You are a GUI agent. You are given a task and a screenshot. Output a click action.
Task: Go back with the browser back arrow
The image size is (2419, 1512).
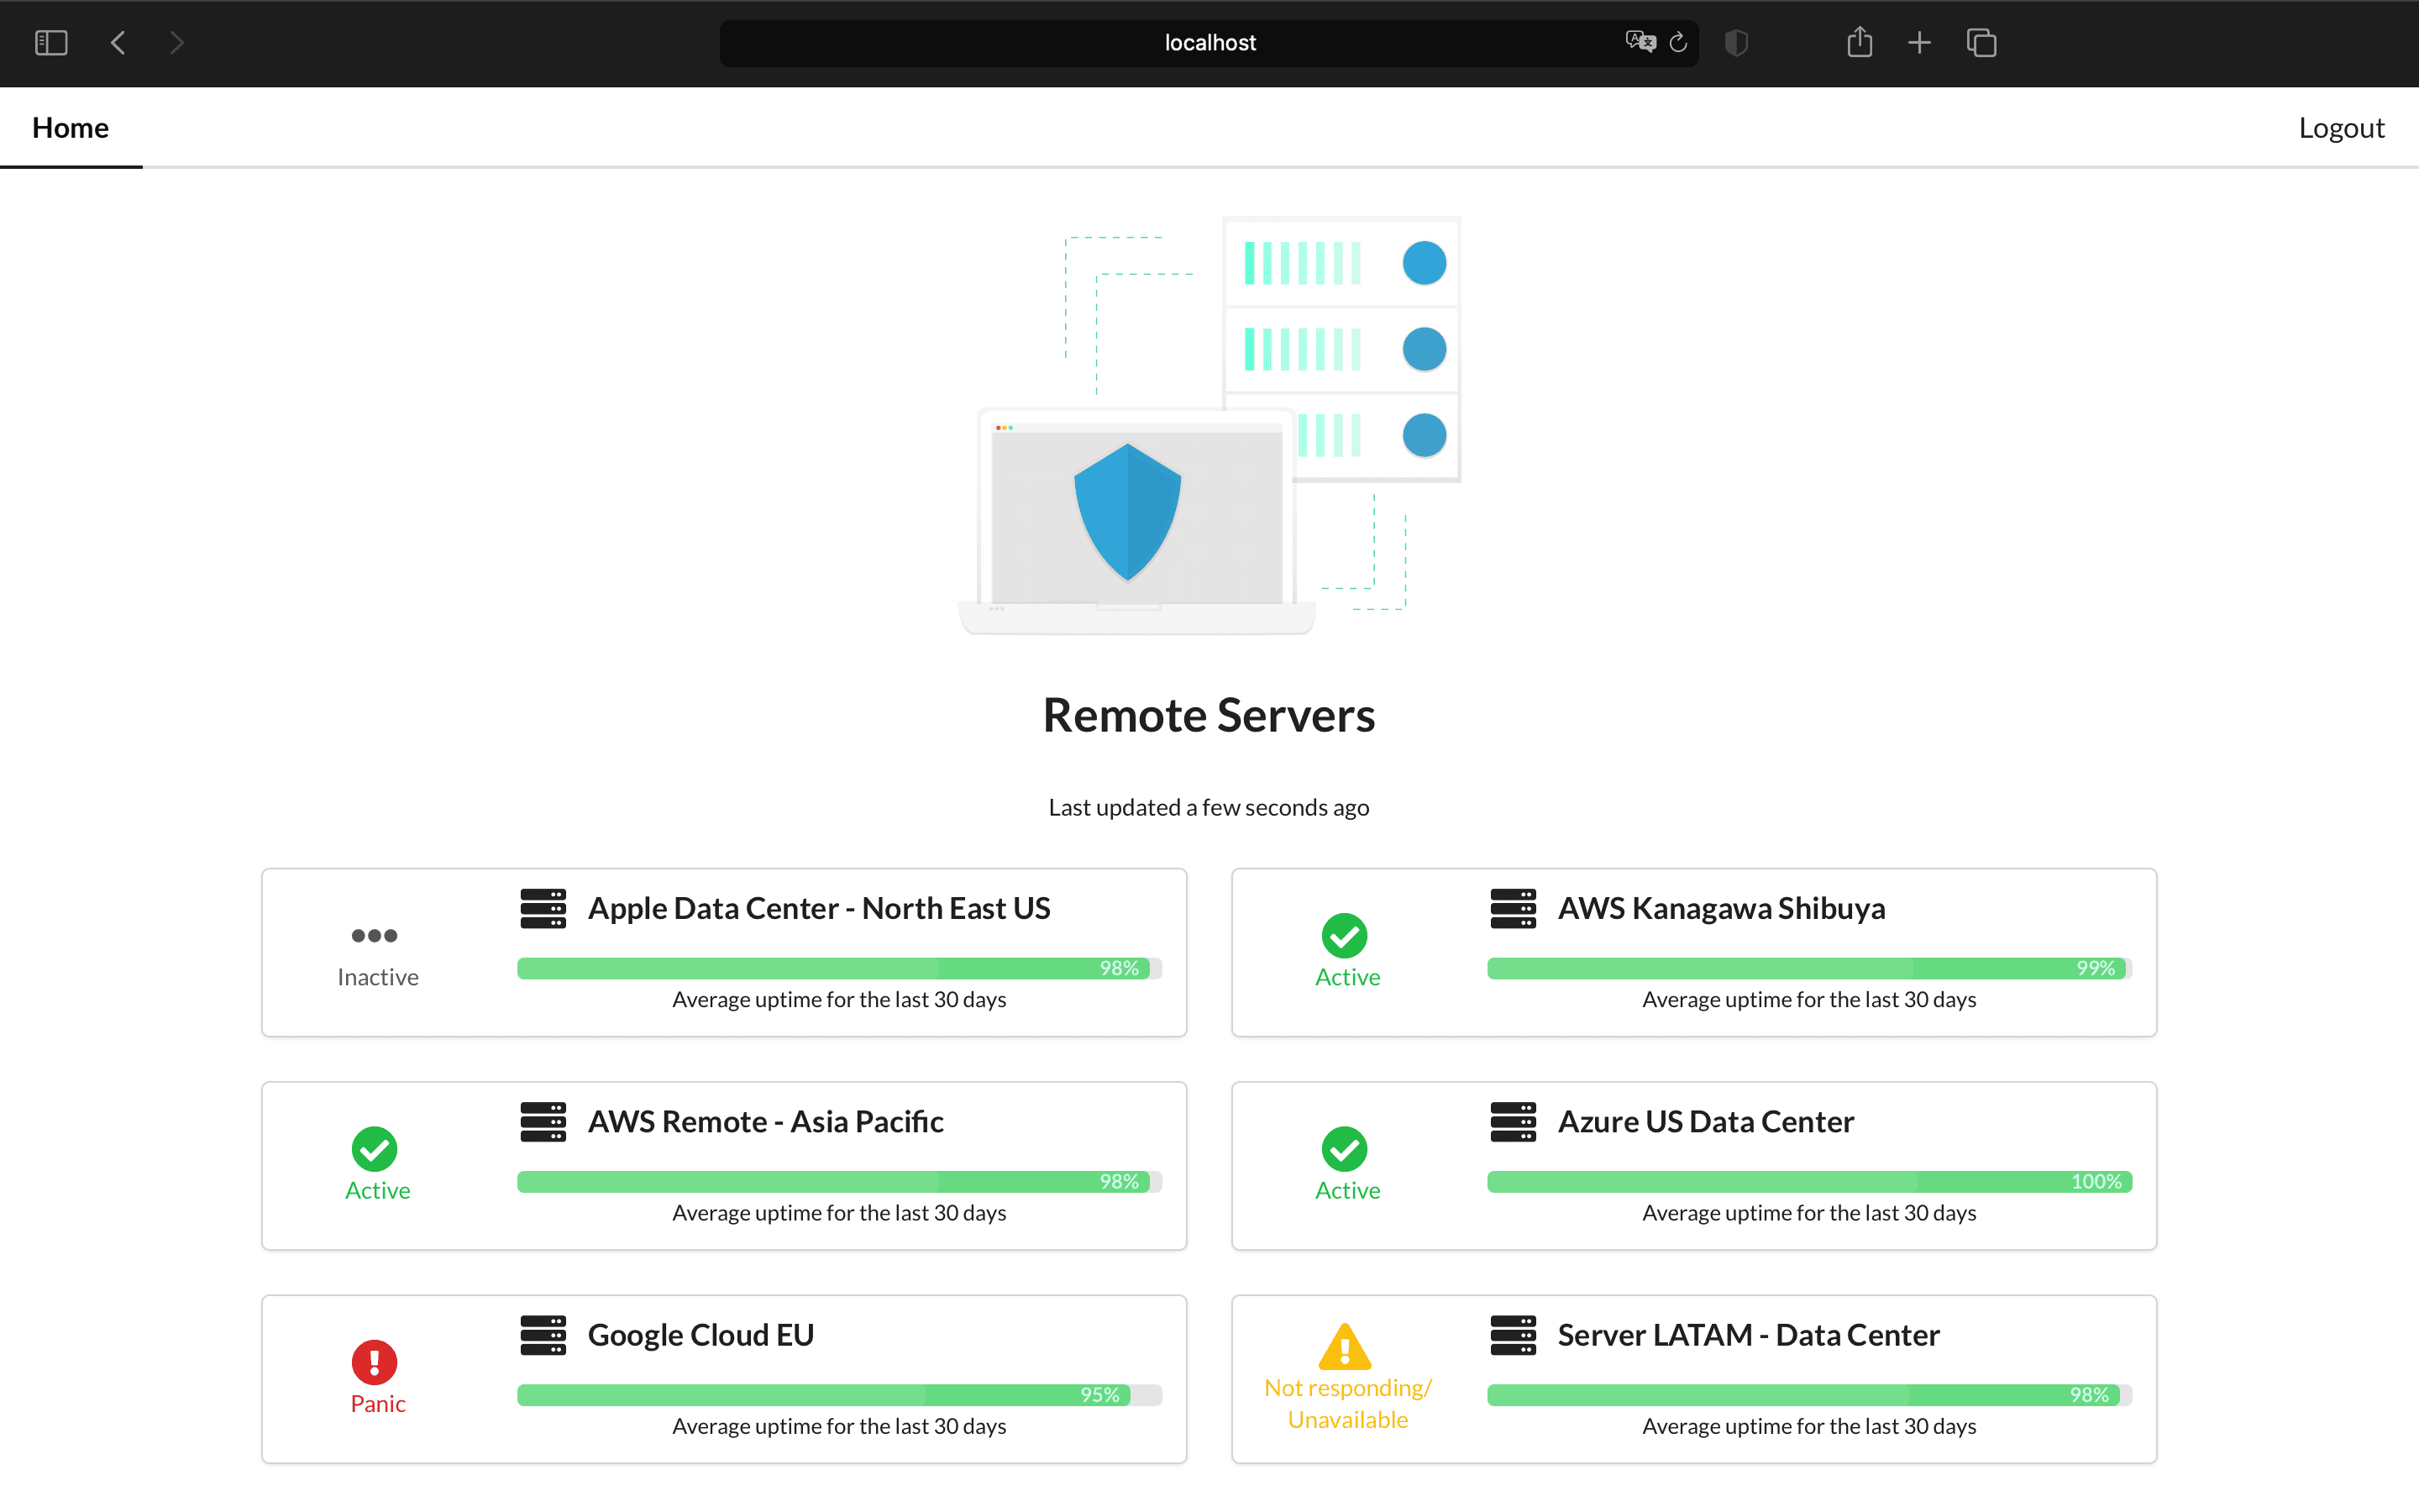tap(118, 43)
